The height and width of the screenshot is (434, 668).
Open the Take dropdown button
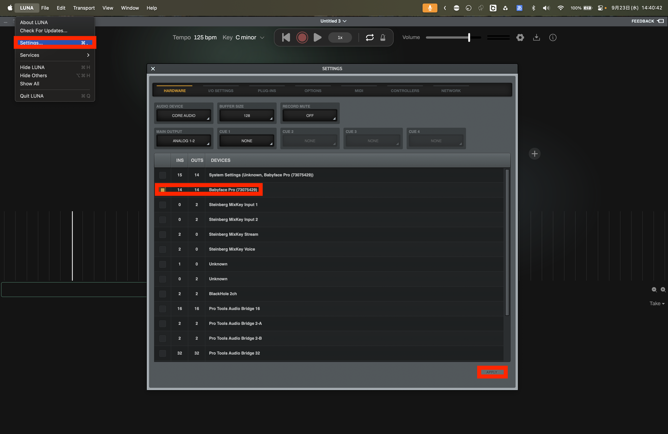pyautogui.click(x=657, y=304)
